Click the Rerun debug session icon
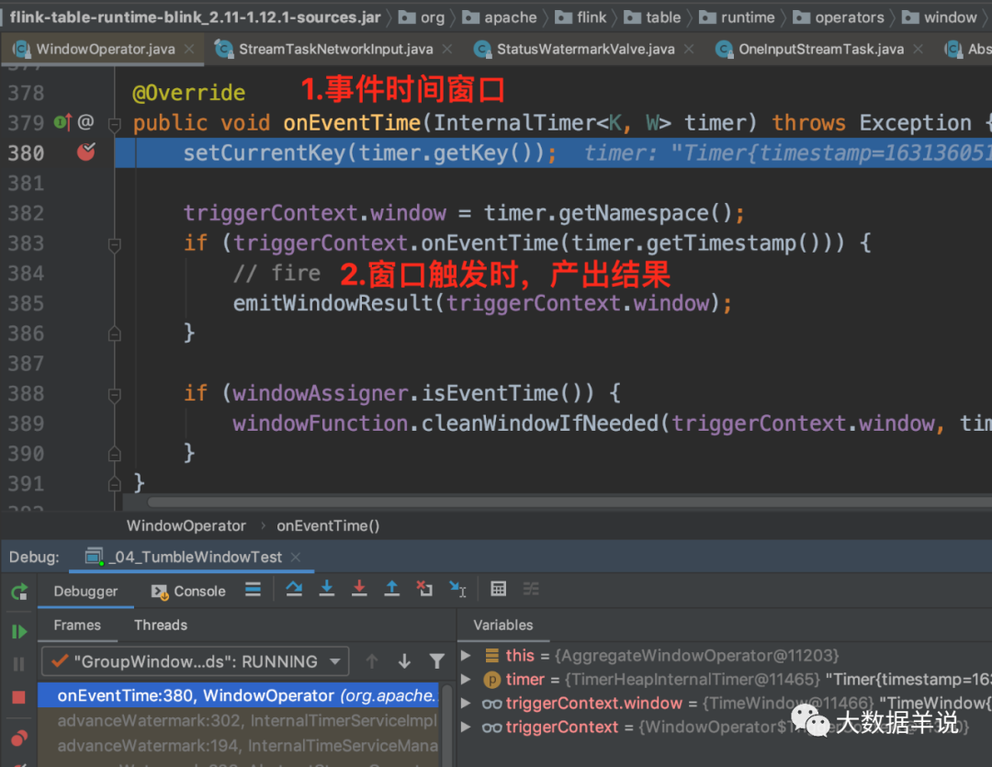This screenshot has width=992, height=767. [18, 592]
